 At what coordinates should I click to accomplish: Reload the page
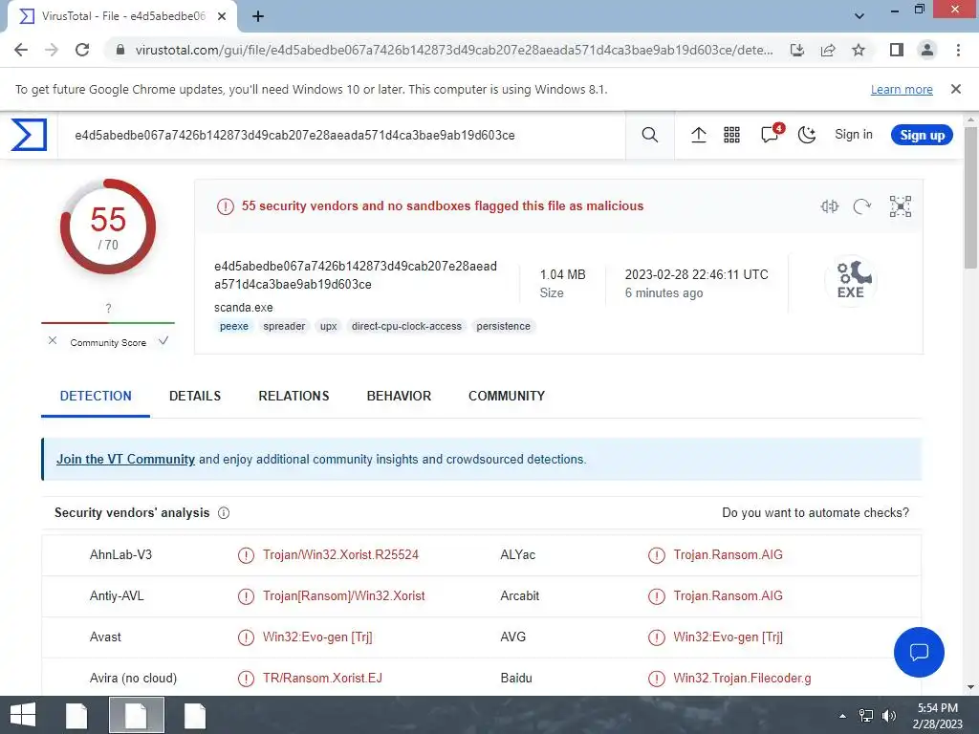82,50
